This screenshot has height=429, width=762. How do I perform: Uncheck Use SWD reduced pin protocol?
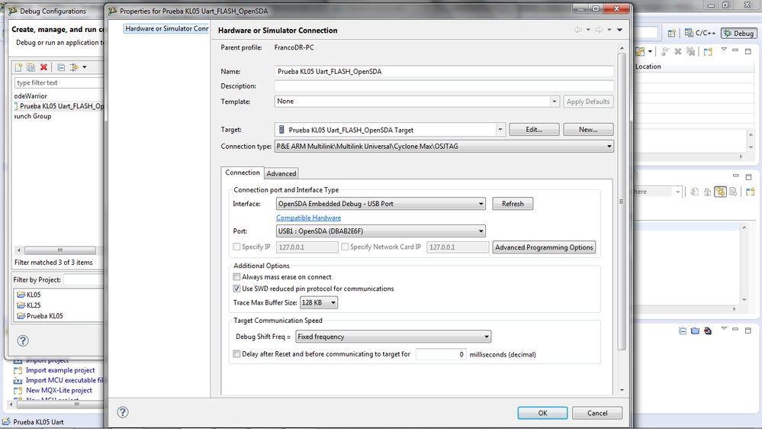[x=236, y=289]
